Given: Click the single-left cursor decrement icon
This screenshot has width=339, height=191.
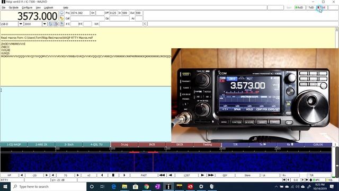Looking at the screenshot, I should click(171, 175).
